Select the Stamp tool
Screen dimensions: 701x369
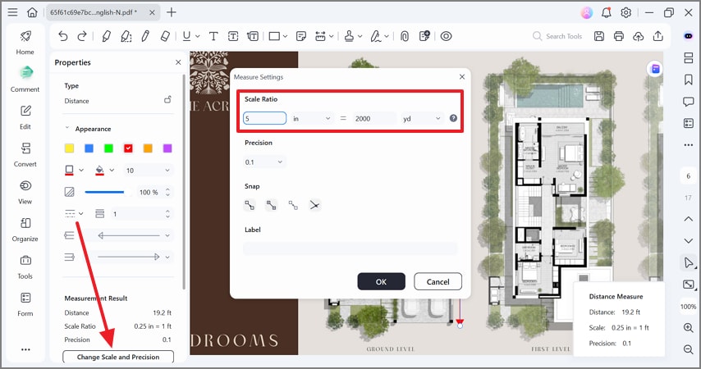pos(349,36)
